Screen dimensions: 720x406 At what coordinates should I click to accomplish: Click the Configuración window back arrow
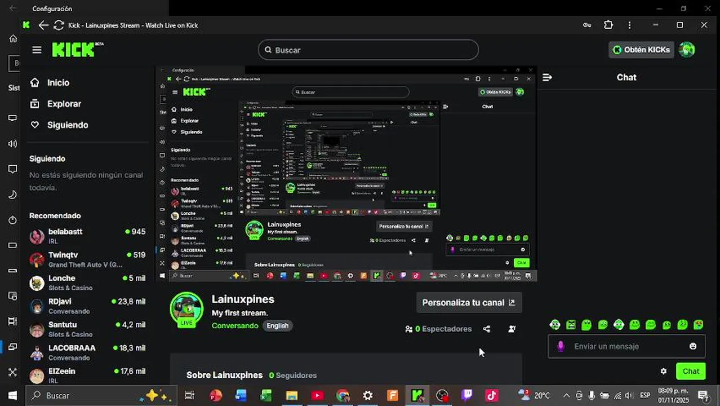12,8
